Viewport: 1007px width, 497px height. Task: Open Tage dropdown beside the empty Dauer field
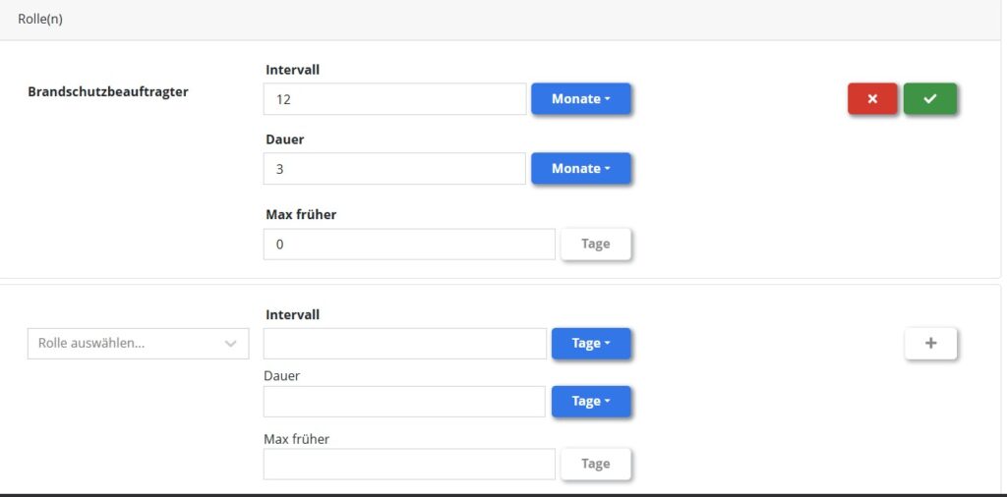[x=590, y=402]
